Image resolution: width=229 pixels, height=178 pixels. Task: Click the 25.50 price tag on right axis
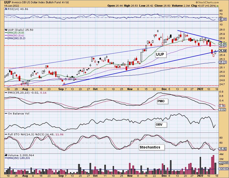(223, 51)
